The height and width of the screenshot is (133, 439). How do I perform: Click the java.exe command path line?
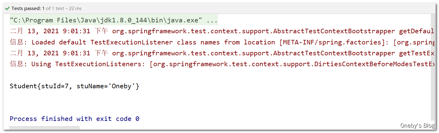click(x=114, y=21)
